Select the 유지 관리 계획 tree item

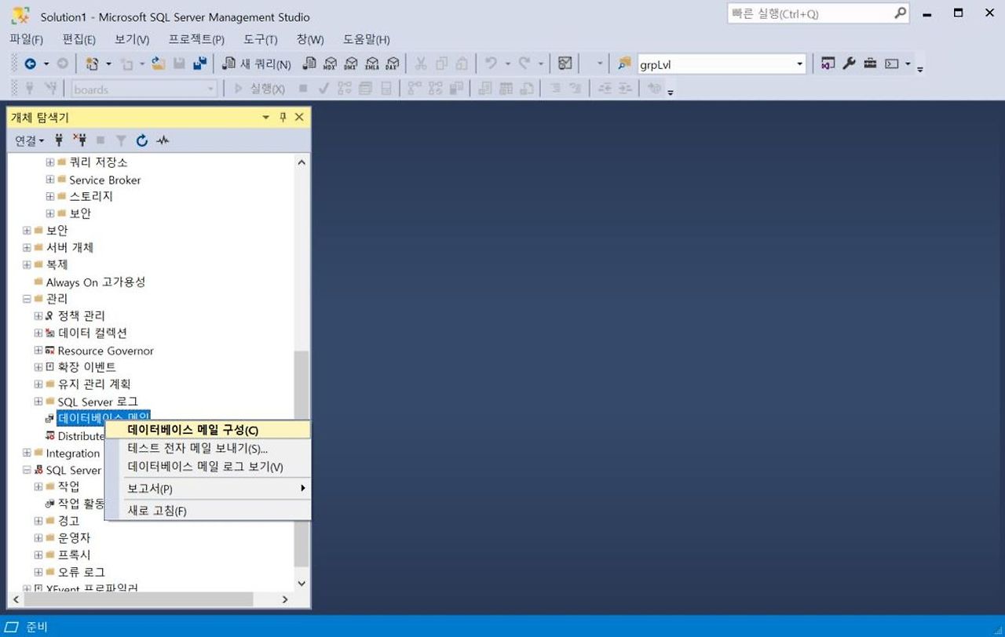pos(94,384)
